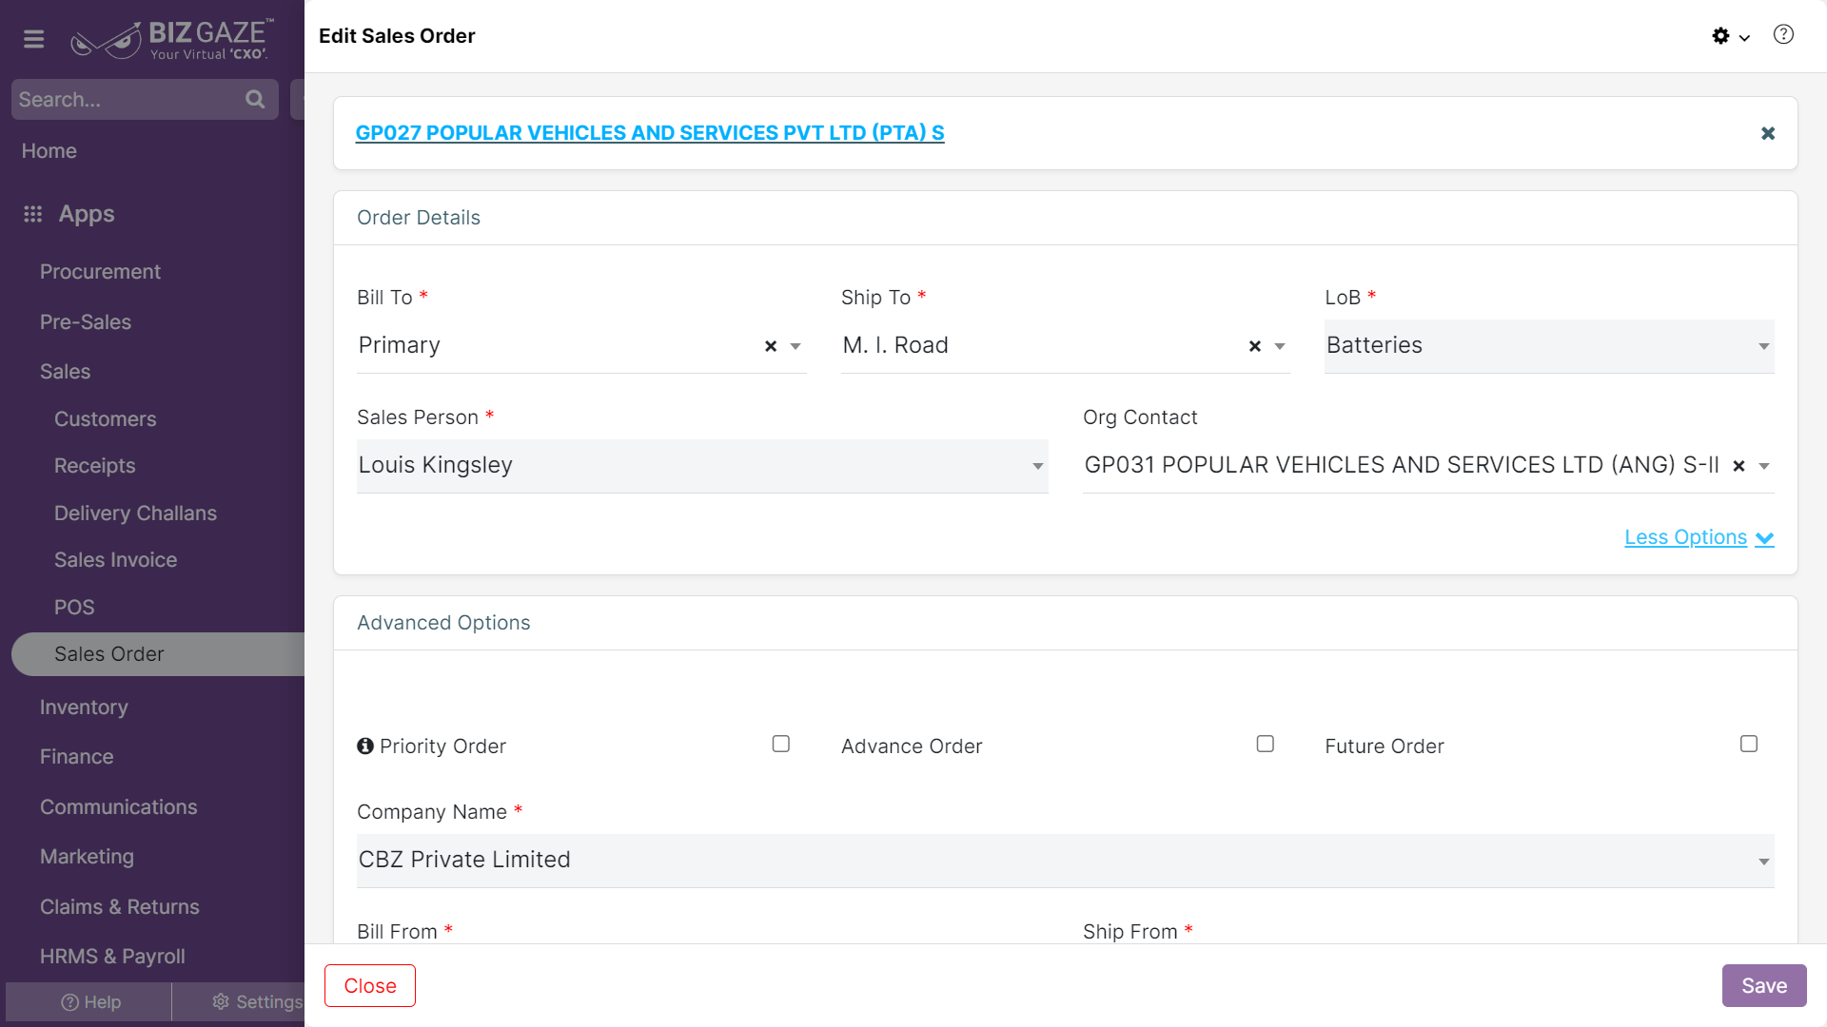
Task: Click the Advanced Options section header
Action: 443,623
